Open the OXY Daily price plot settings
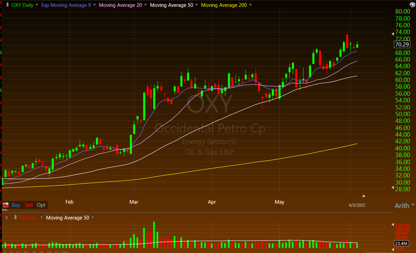Viewport: 416px width, 253px height. coord(22,5)
